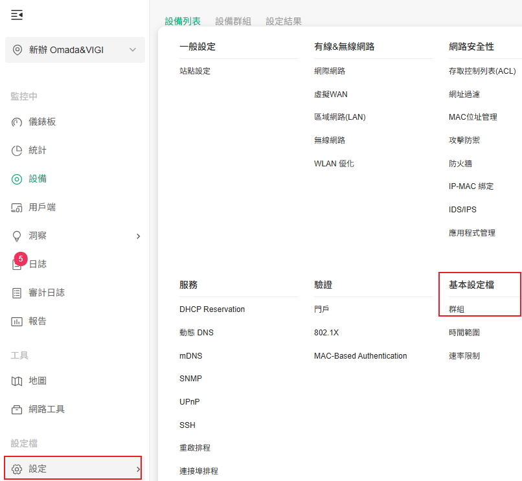Open 防火牆 settings
Screen dimensions: 522x481
pos(460,163)
